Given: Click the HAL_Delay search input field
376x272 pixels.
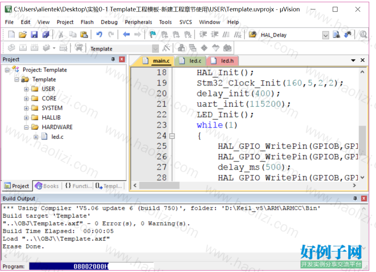Looking at the screenshot, I should pos(290,35).
